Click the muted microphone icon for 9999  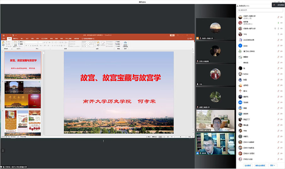pyautogui.click(x=278, y=46)
